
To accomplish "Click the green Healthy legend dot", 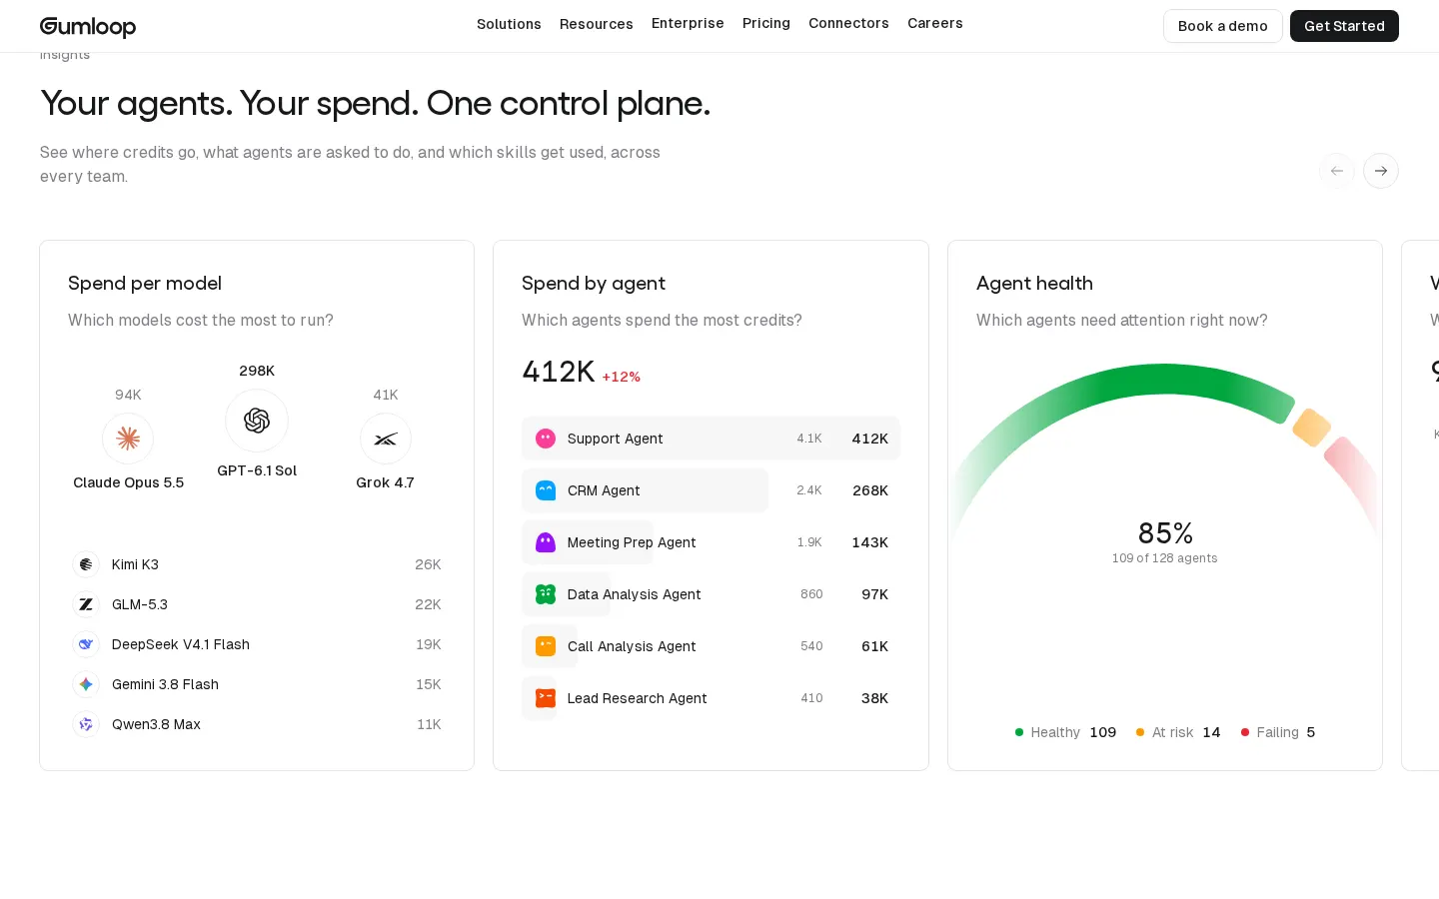I will (1019, 732).
